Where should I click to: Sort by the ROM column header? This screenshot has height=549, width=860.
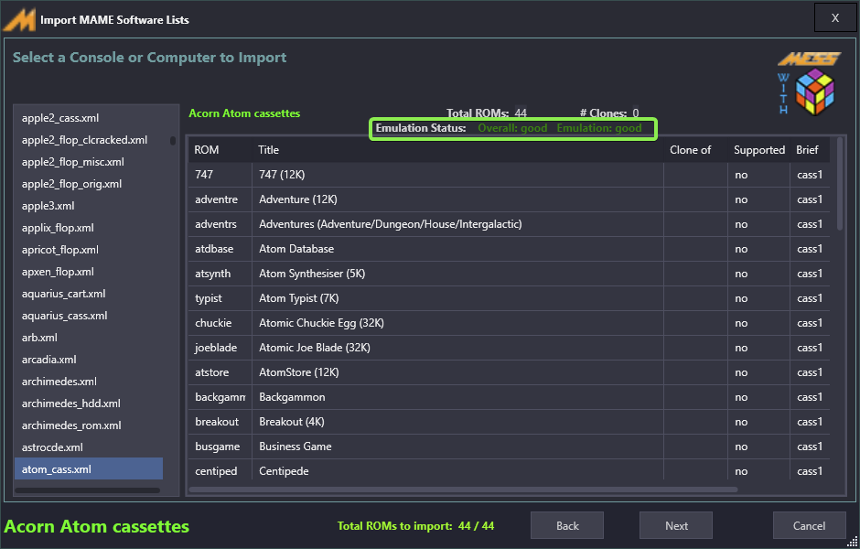click(220, 150)
